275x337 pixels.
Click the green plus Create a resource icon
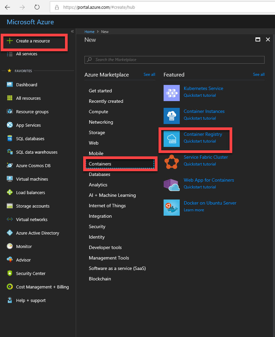pos(10,41)
